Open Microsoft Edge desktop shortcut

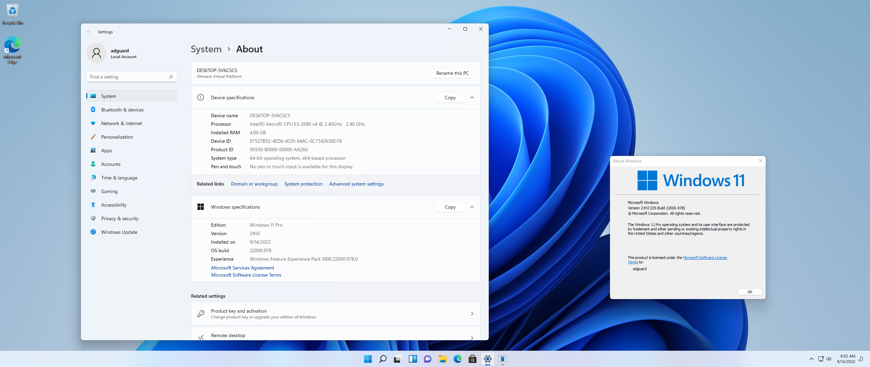[x=12, y=50]
